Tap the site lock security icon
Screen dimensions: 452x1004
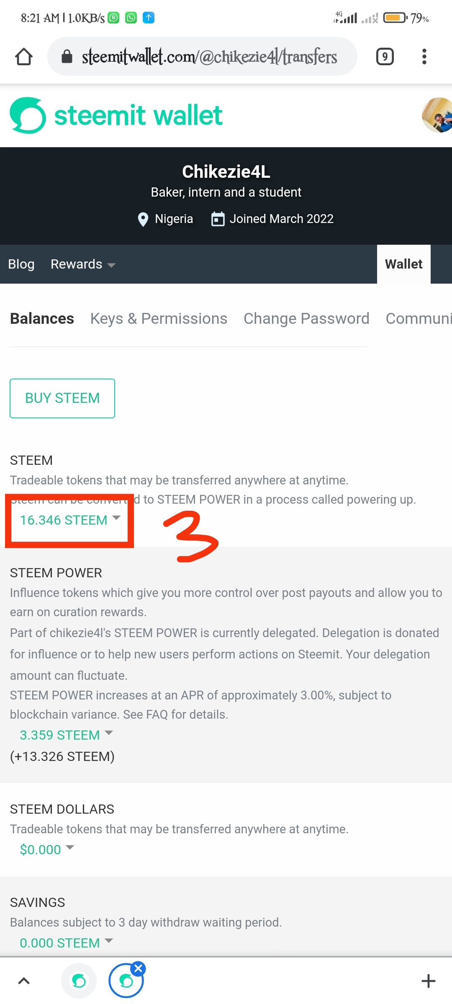67,56
